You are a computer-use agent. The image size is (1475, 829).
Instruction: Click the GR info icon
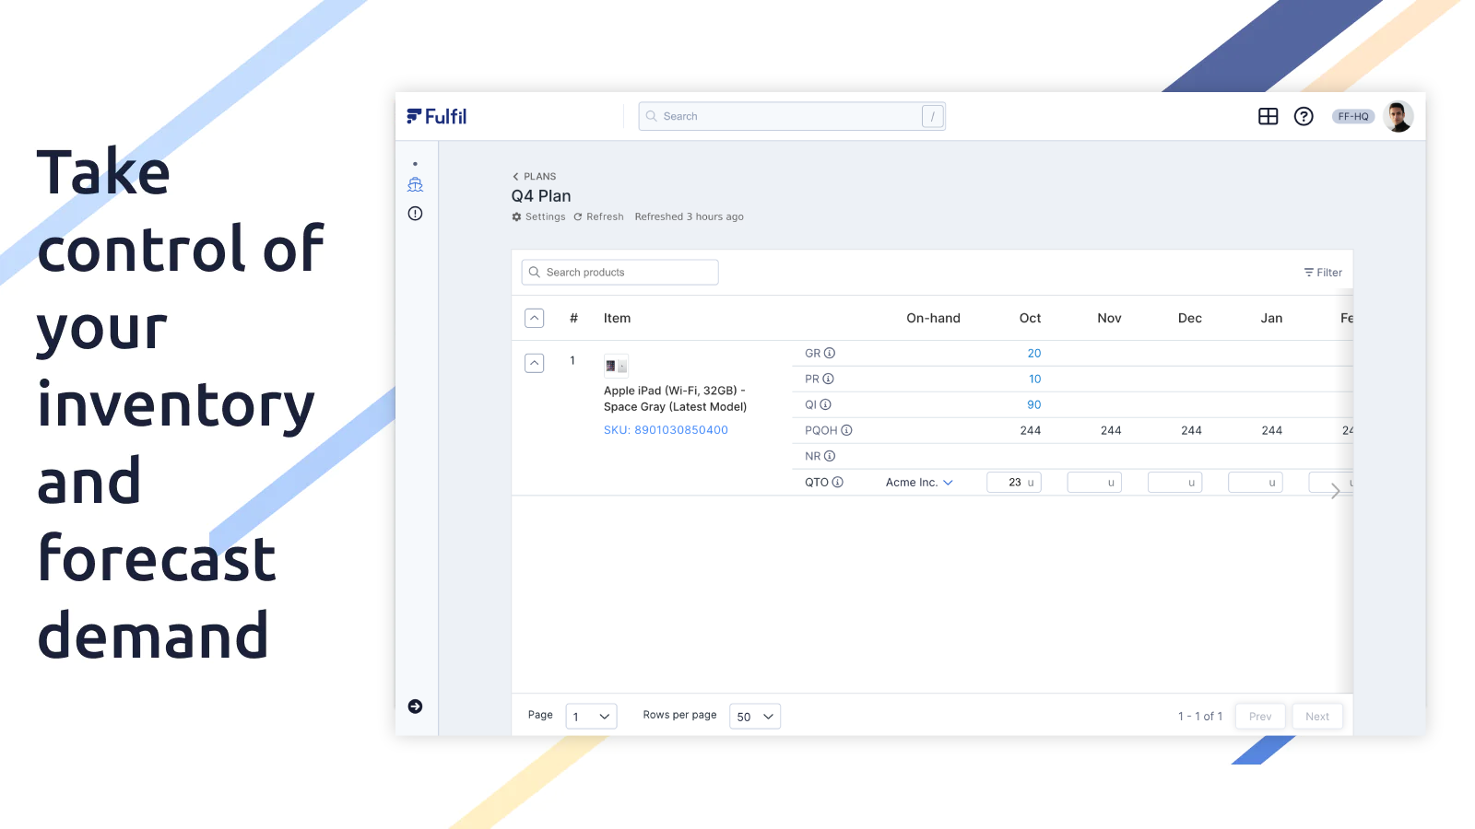[829, 353]
